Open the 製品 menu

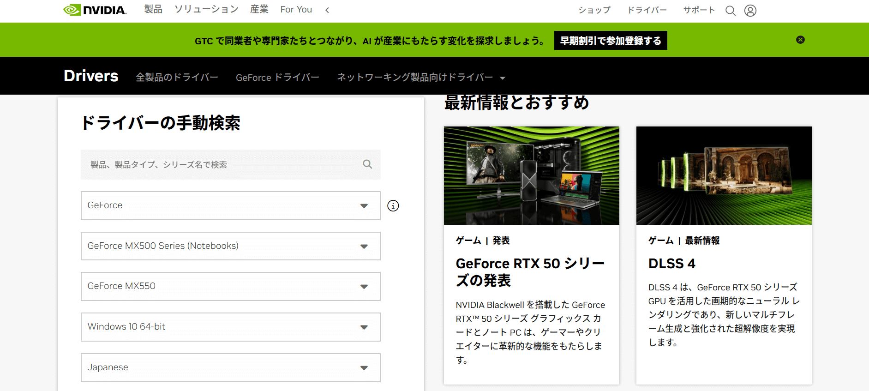tap(153, 9)
